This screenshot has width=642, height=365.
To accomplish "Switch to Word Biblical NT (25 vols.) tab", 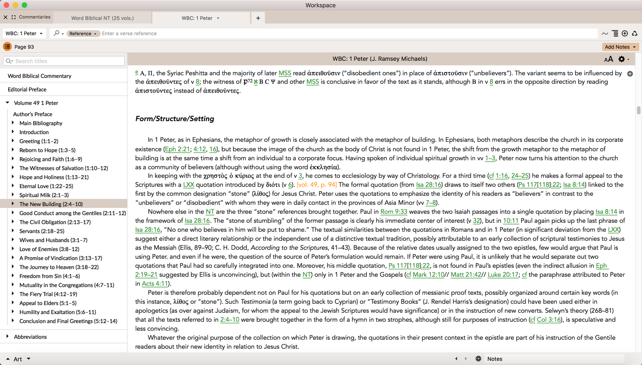I will click(x=102, y=18).
